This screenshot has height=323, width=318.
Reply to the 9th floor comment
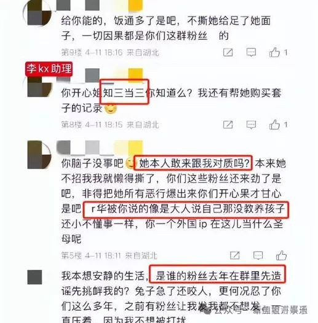(251, 53)
